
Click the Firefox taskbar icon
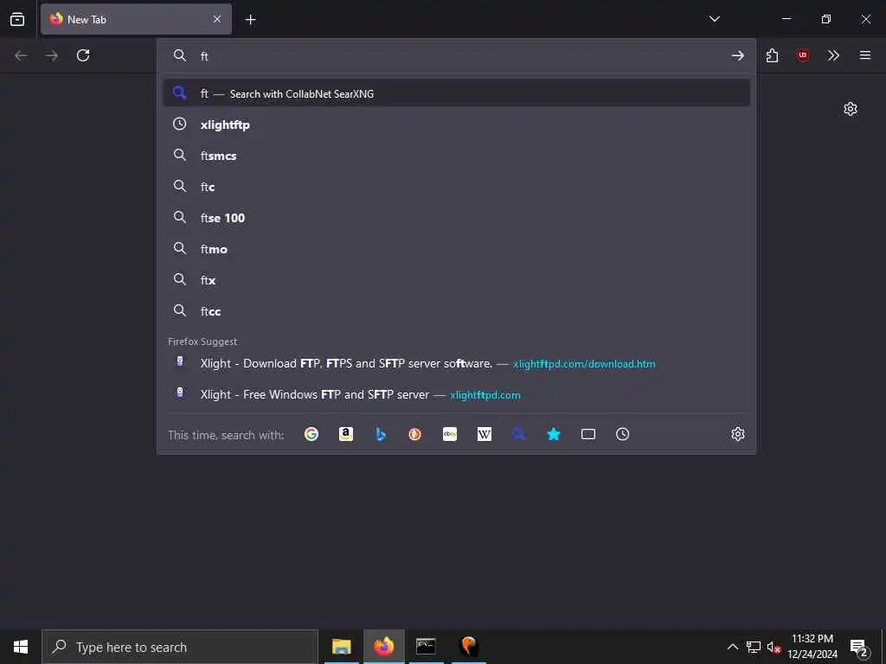coord(383,647)
